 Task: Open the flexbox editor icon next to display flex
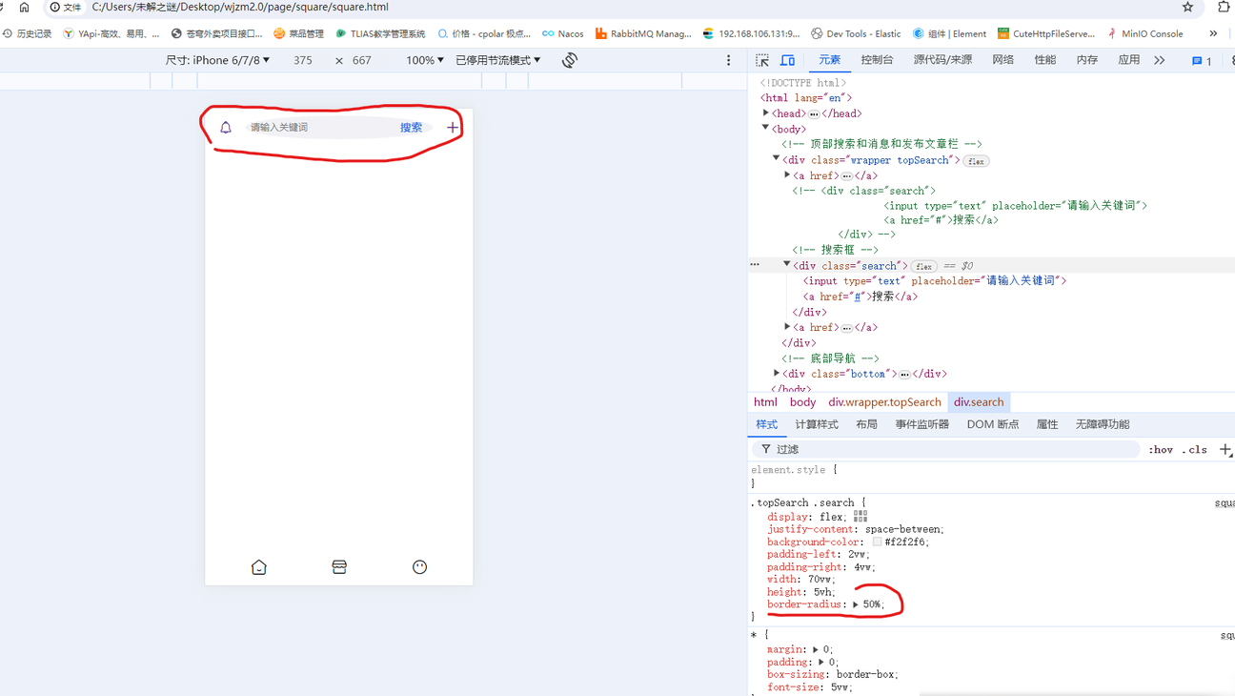pos(860,516)
